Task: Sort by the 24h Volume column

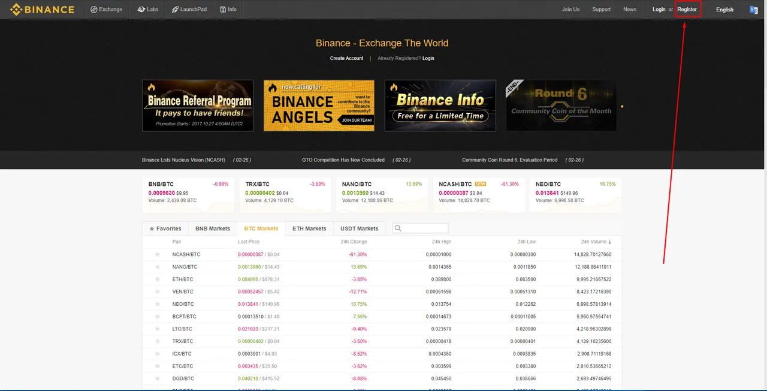Action: click(596, 242)
